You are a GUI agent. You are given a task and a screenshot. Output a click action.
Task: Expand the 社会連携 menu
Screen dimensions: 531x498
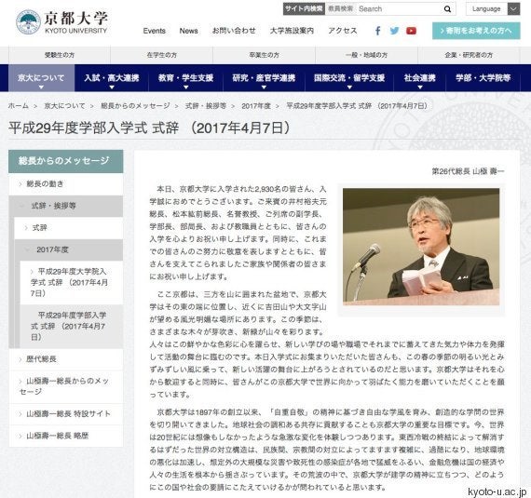tap(419, 78)
